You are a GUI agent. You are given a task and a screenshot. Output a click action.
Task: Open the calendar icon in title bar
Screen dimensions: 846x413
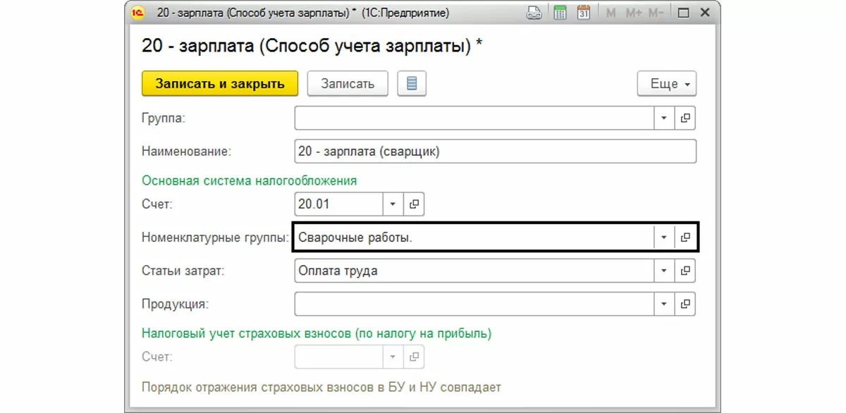(583, 12)
